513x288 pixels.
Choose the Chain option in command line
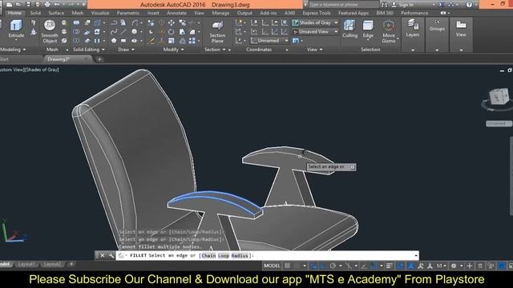208,256
